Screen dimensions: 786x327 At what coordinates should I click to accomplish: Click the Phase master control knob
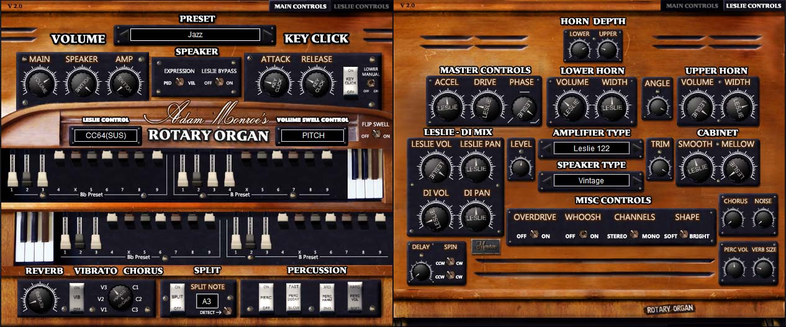524,108
